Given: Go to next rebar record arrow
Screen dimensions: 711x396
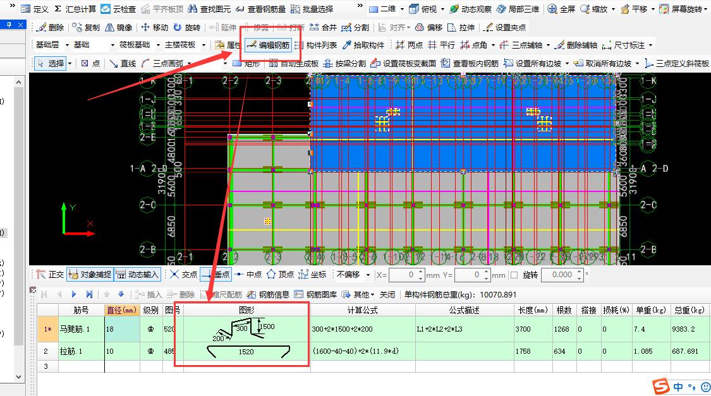Looking at the screenshot, I should click(x=74, y=294).
